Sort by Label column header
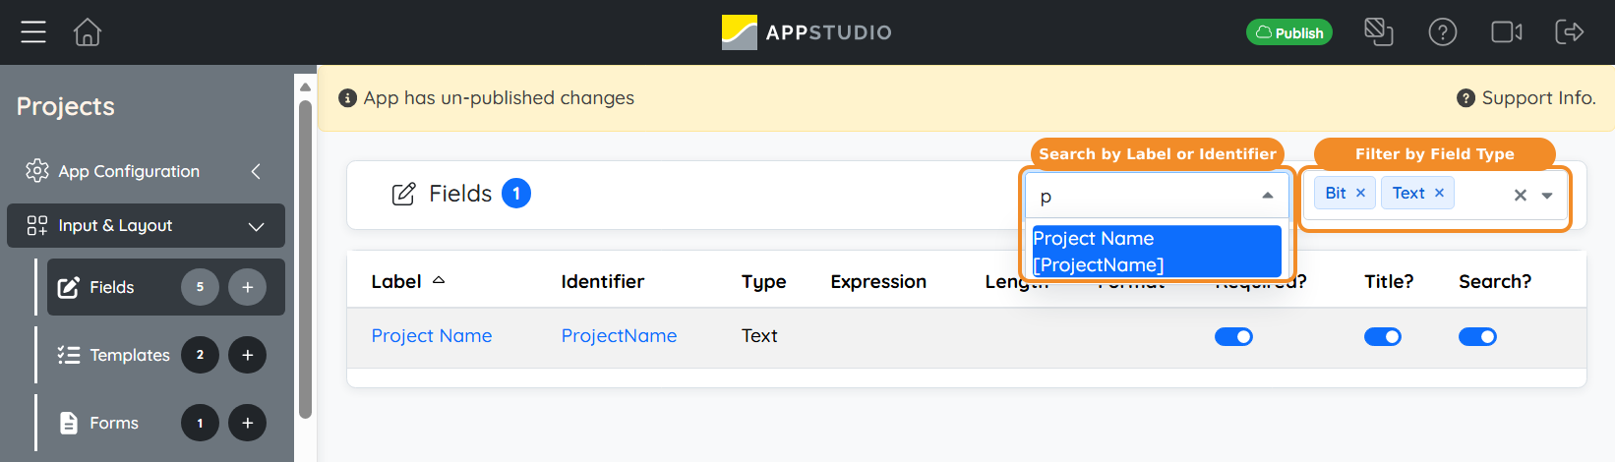1615x462 pixels. 395,282
